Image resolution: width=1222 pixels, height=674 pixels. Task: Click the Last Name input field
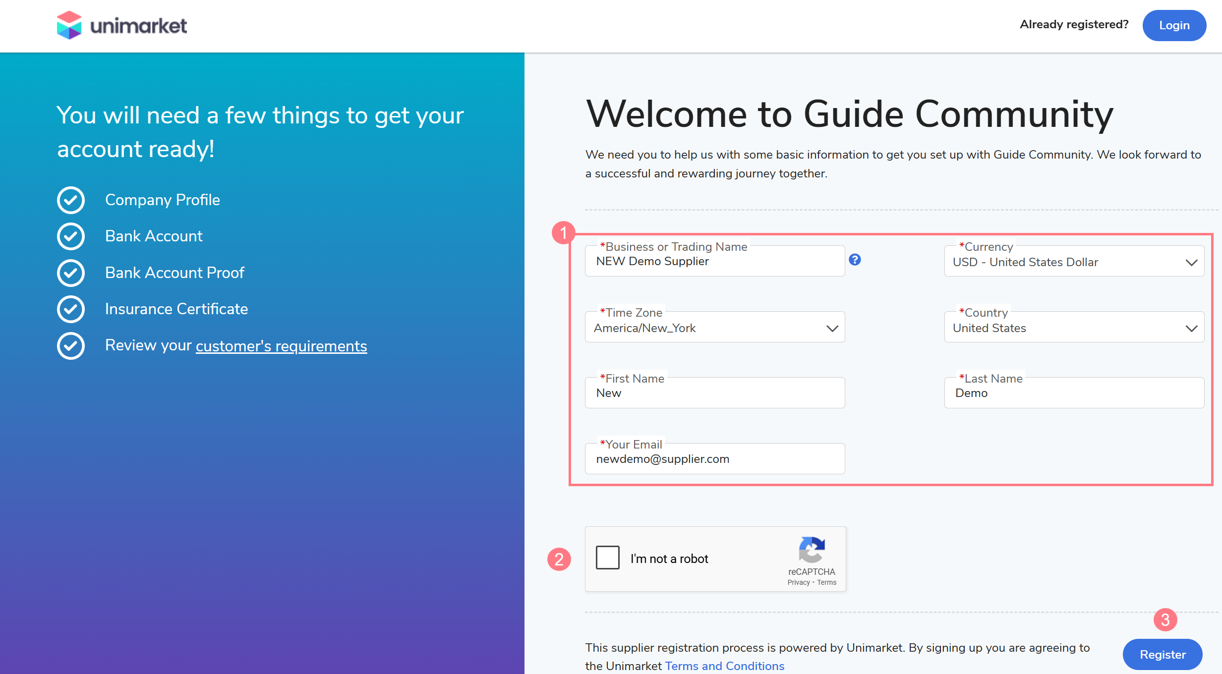click(x=1074, y=393)
